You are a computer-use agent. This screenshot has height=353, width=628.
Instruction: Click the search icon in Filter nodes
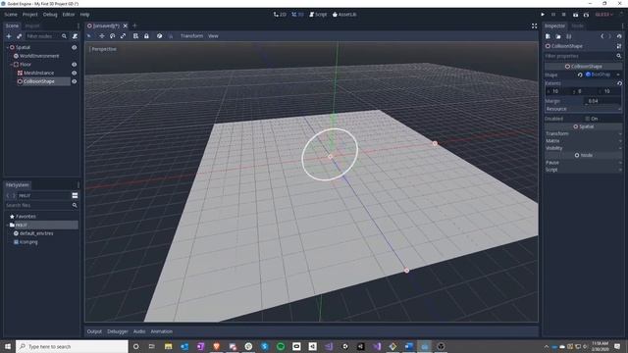64,36
